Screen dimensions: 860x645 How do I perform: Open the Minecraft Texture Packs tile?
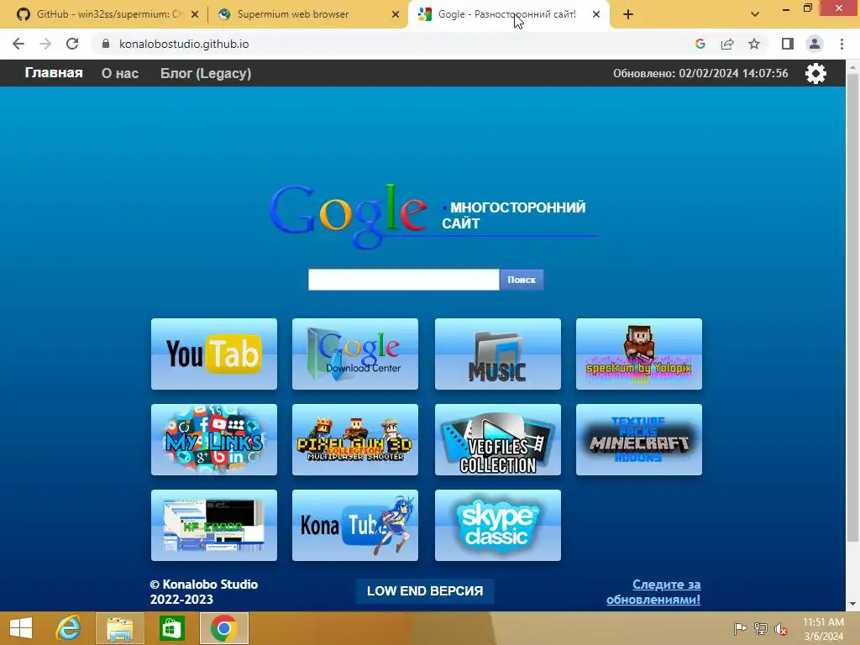(x=639, y=439)
